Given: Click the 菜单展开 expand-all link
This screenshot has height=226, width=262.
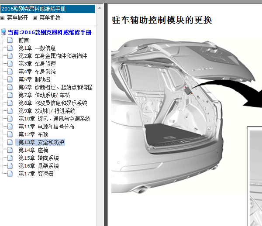Looking at the screenshot, I should [x=17, y=17].
